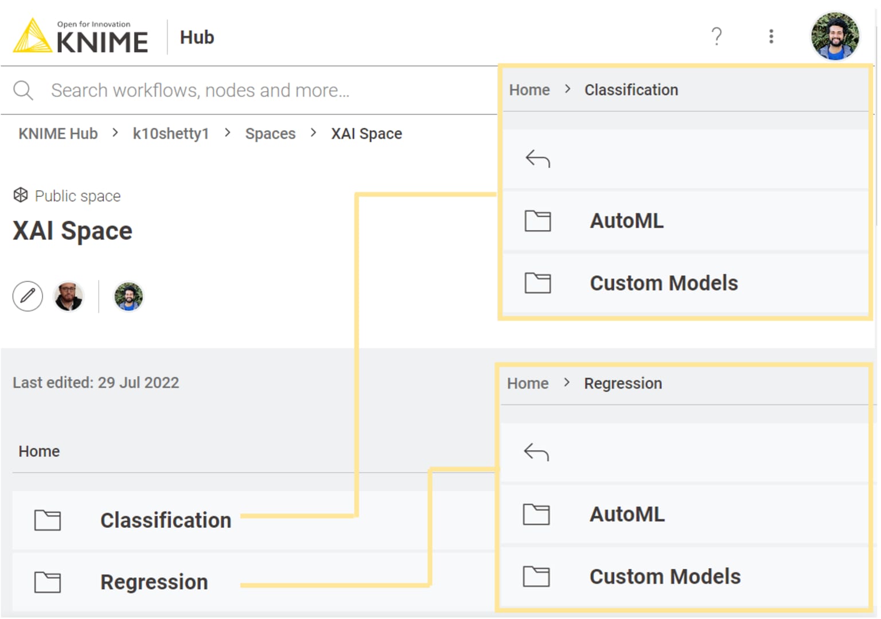Open the bearded contributor avatar with glasses
881x619 pixels.
coord(68,296)
